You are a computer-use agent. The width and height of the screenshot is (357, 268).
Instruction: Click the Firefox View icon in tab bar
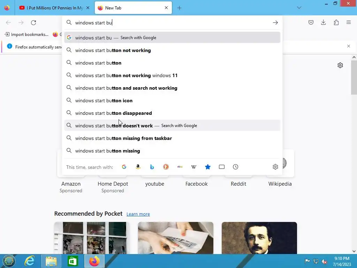7,8
